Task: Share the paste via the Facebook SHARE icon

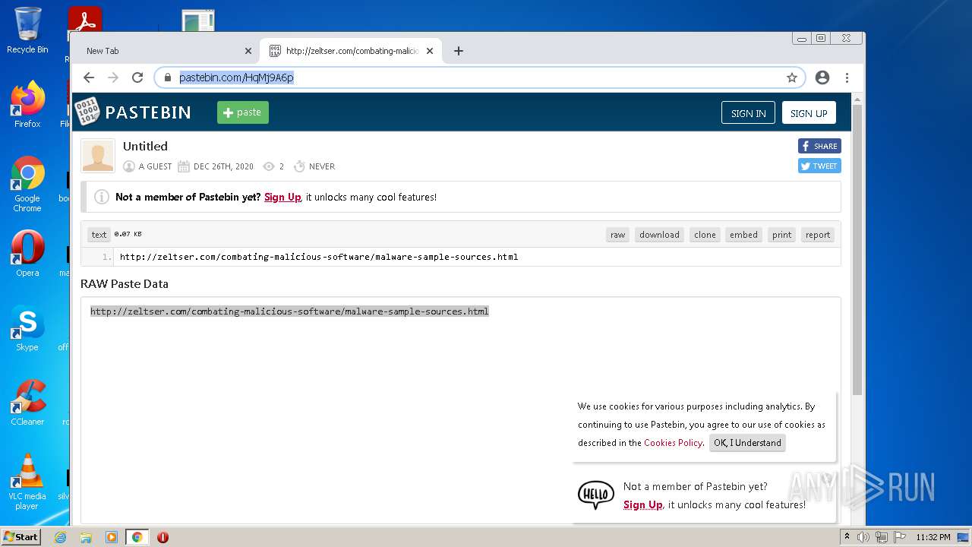Action: pyautogui.click(x=819, y=146)
